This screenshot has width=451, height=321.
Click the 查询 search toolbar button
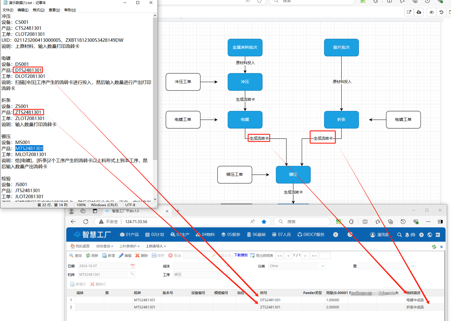75,255
